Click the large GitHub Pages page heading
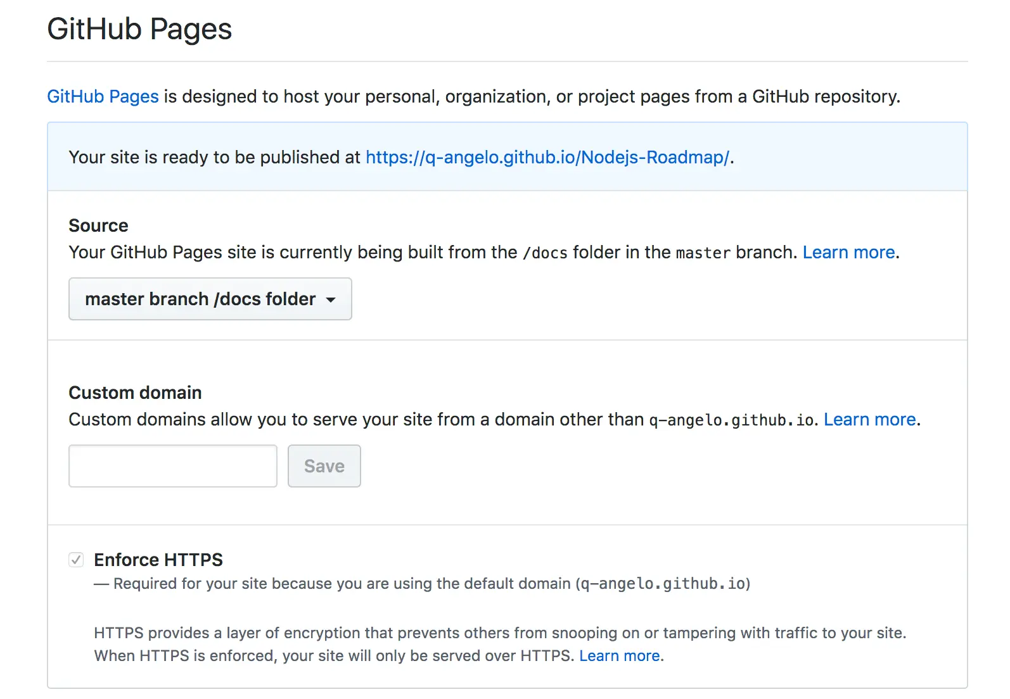This screenshot has width=1010, height=699. (x=139, y=29)
